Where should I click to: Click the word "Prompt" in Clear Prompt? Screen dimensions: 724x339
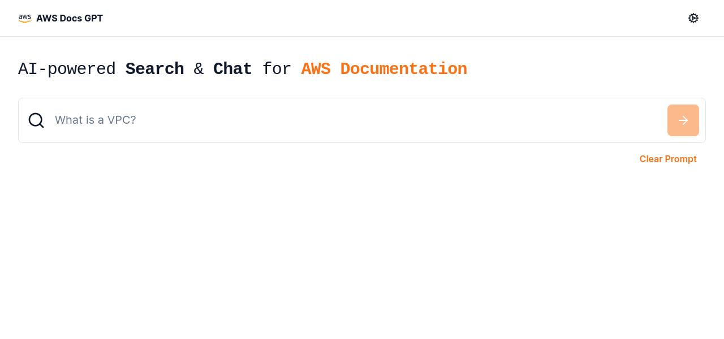[681, 159]
